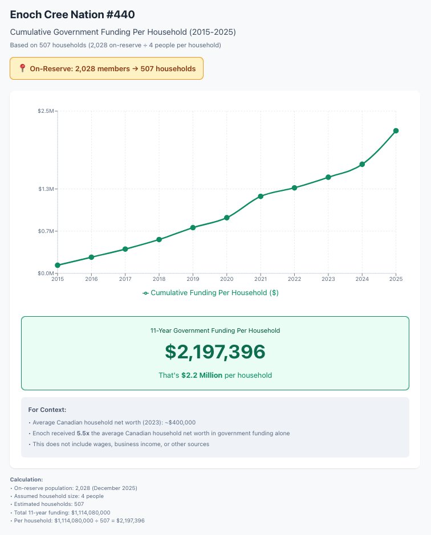
Task: Click the 2015 data point on the chart
Action: click(58, 265)
